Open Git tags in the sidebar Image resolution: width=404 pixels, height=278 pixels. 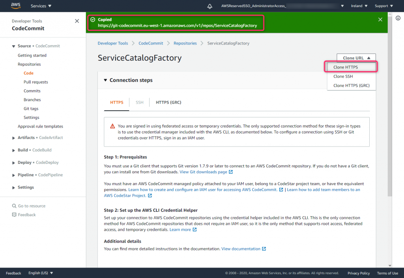31,109
